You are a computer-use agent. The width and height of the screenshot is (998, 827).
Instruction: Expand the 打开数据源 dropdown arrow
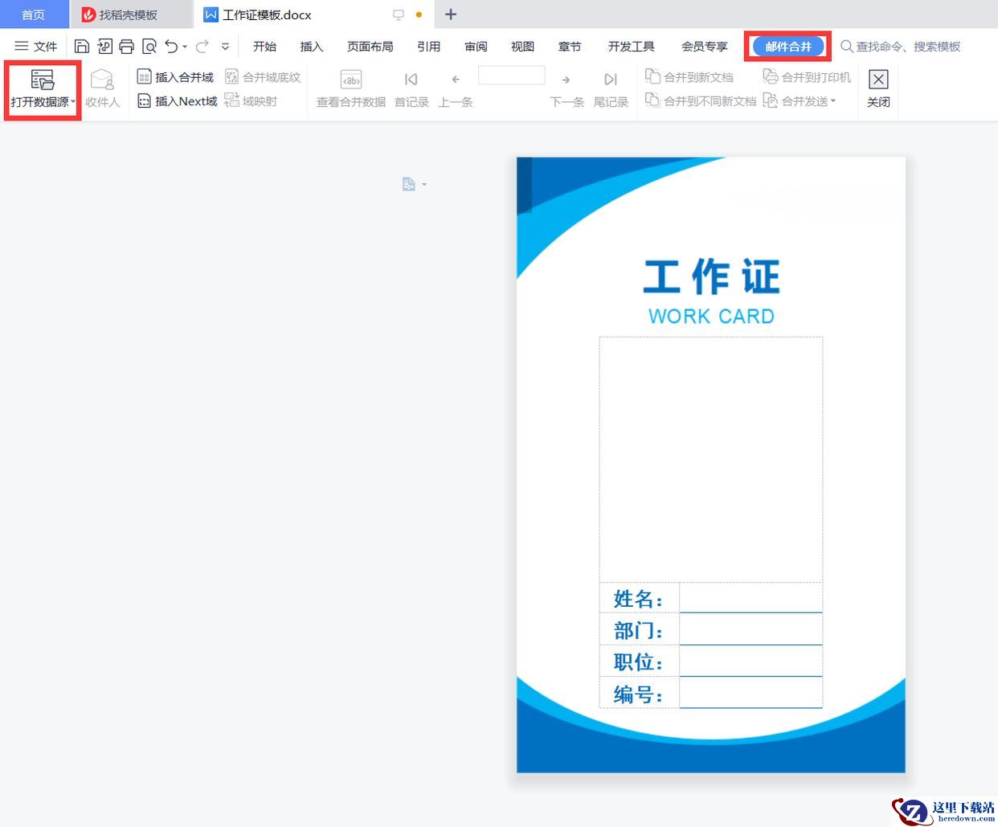coord(73,102)
